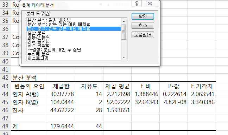Screen dimensions: 228x135
Task: Click header cell 제곱합
Action: pos(61,86)
